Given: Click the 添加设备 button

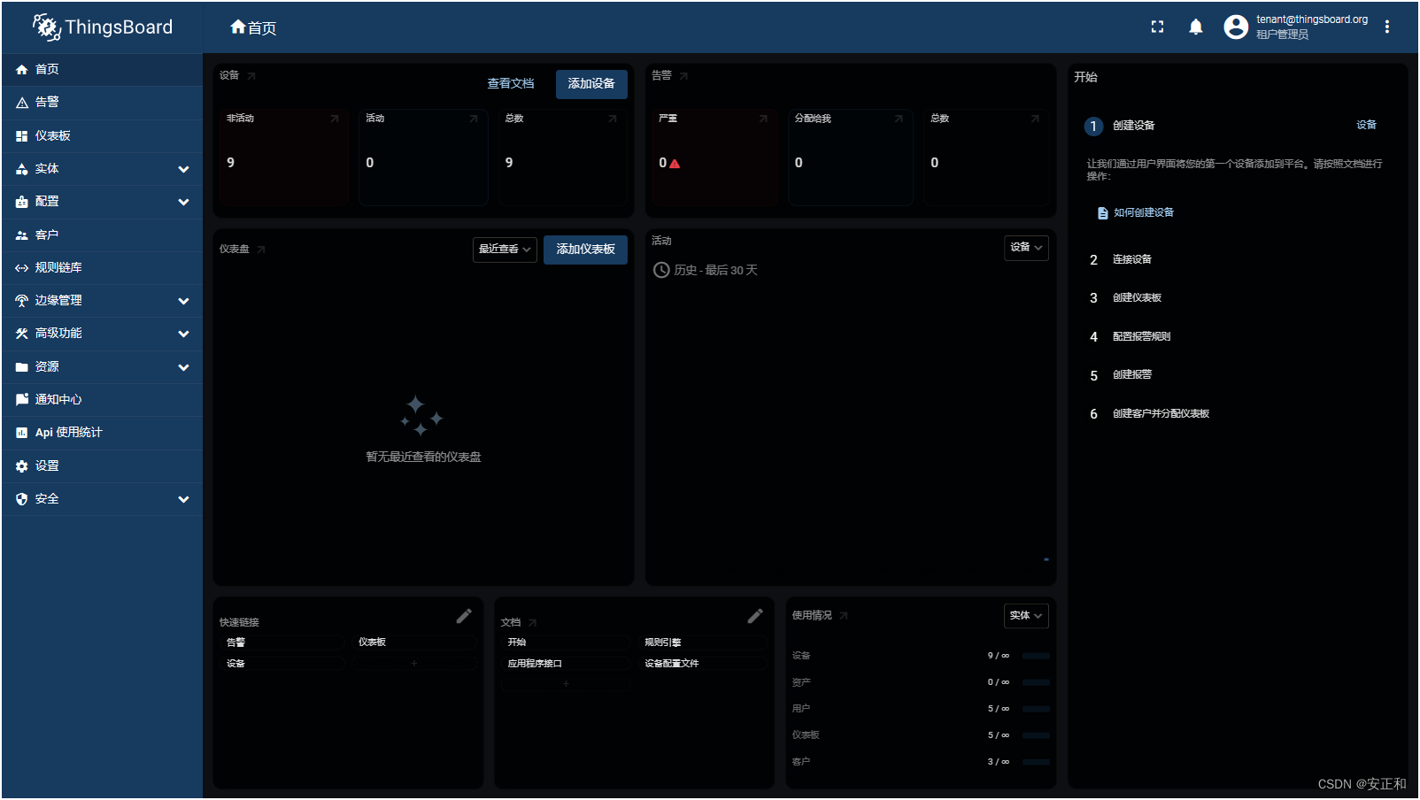Looking at the screenshot, I should [x=590, y=83].
